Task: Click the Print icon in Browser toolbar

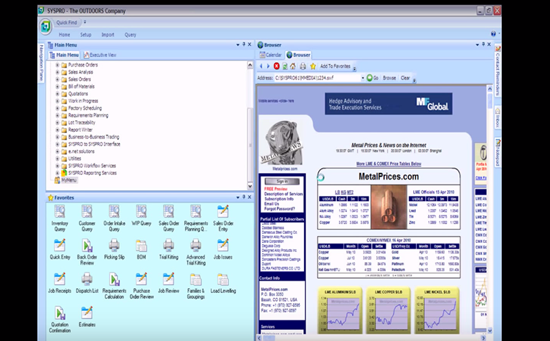Action: pos(302,67)
